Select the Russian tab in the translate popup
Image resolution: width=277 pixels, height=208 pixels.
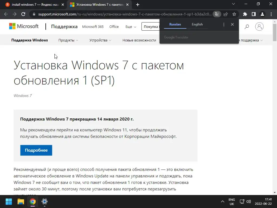175,24
